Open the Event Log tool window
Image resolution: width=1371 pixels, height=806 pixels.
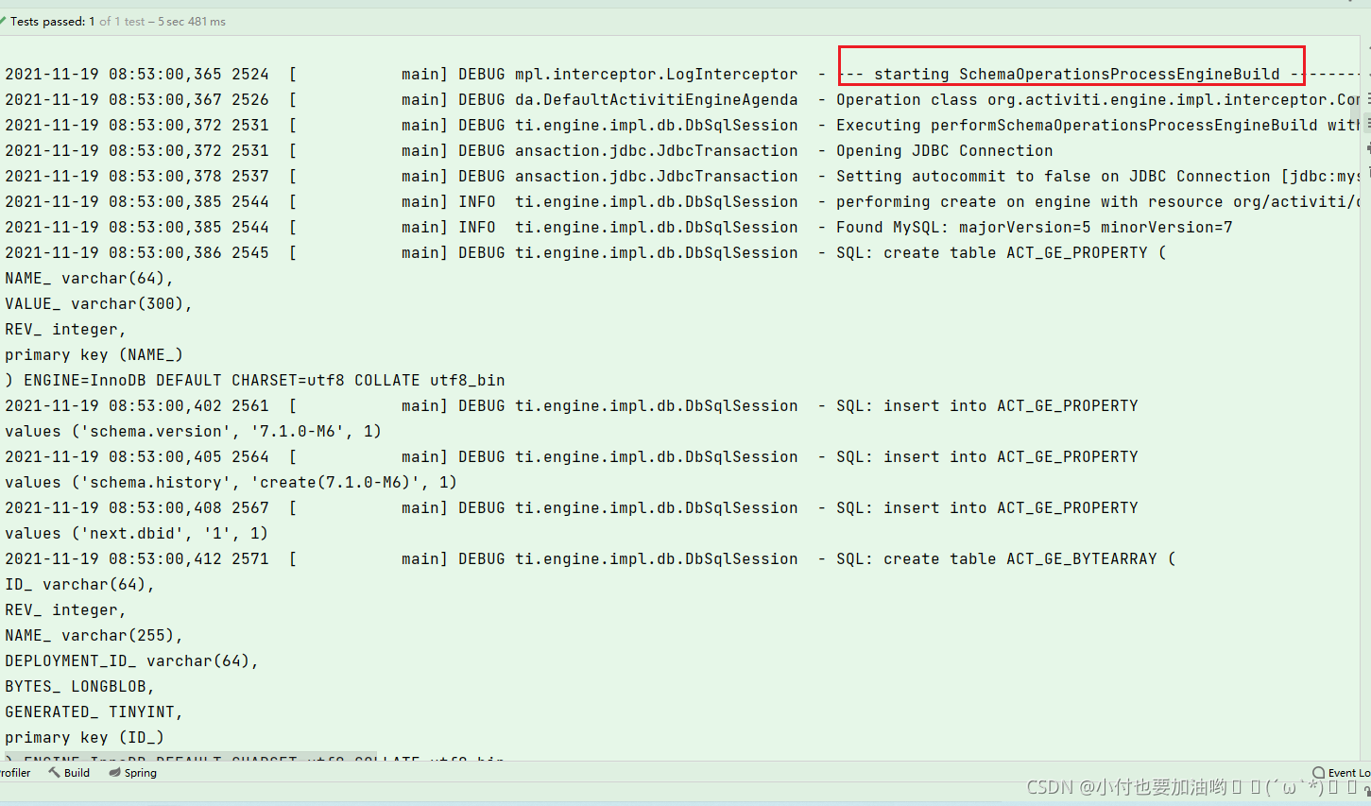click(x=1342, y=772)
